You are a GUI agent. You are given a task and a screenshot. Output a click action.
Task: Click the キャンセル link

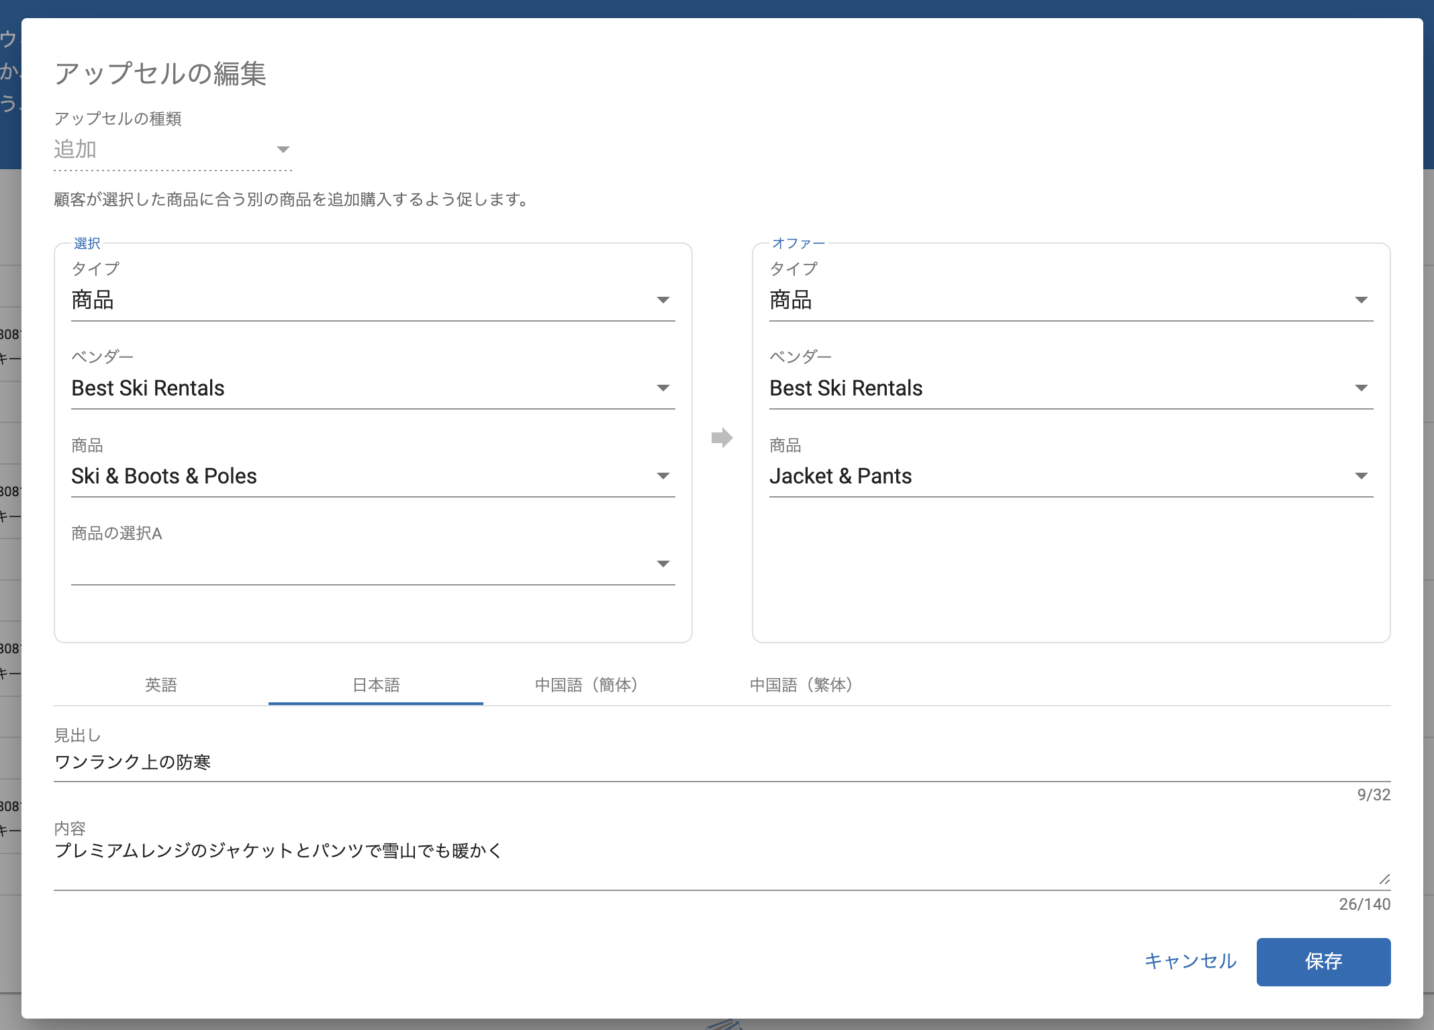(x=1191, y=962)
